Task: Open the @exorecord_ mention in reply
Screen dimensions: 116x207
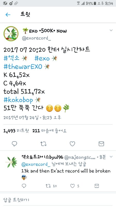Action: point(36,164)
